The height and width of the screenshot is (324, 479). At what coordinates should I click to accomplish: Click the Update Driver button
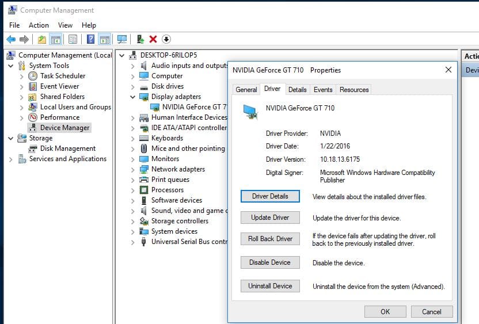[270, 218]
